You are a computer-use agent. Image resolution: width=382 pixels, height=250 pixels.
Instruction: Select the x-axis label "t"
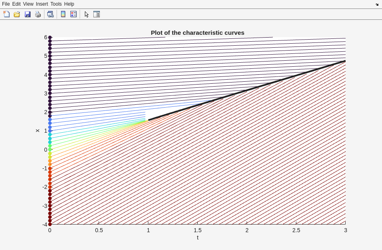198,237
